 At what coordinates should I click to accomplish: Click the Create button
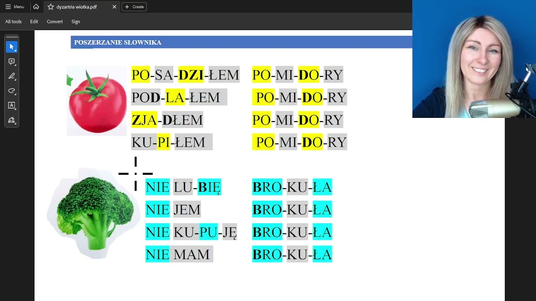134,7
